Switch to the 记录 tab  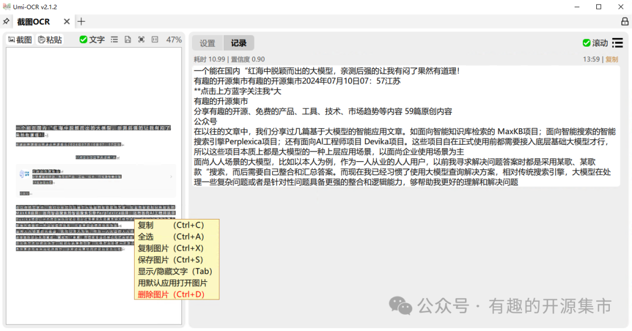click(x=239, y=43)
